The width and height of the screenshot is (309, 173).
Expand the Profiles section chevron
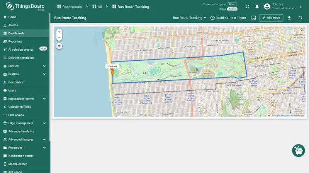(x=44, y=74)
